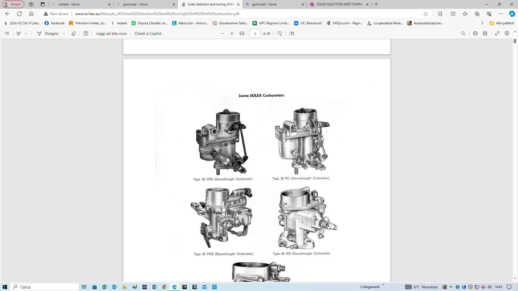
Task: Select the eraser tool
Action: coord(73,33)
